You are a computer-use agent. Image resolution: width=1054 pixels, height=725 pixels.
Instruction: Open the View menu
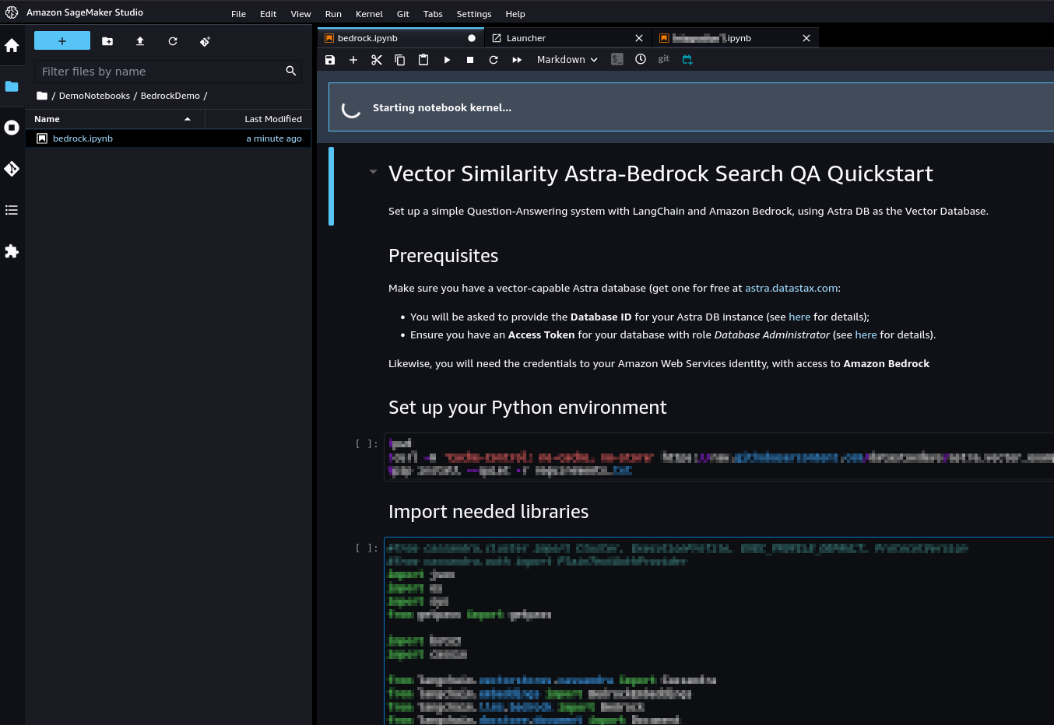click(x=300, y=14)
